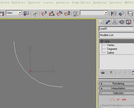
Task: Click the transform gizmo Y axis arrow
Action: tap(30, 49)
